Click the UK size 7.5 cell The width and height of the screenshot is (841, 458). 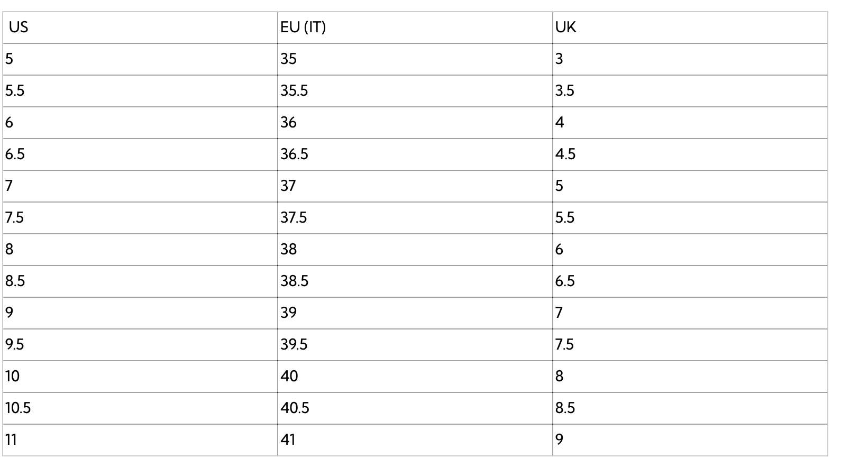[x=565, y=344]
